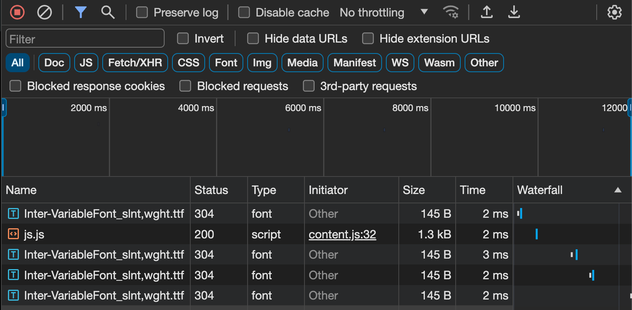The height and width of the screenshot is (310, 632).
Task: Stop recording network log
Action: pos(17,13)
